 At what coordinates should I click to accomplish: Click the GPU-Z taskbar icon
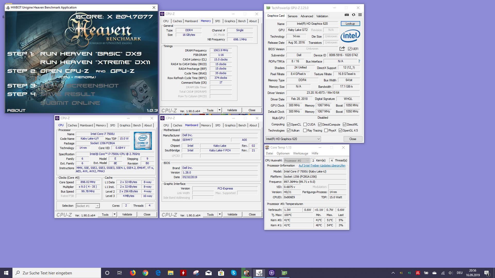(x=284, y=273)
